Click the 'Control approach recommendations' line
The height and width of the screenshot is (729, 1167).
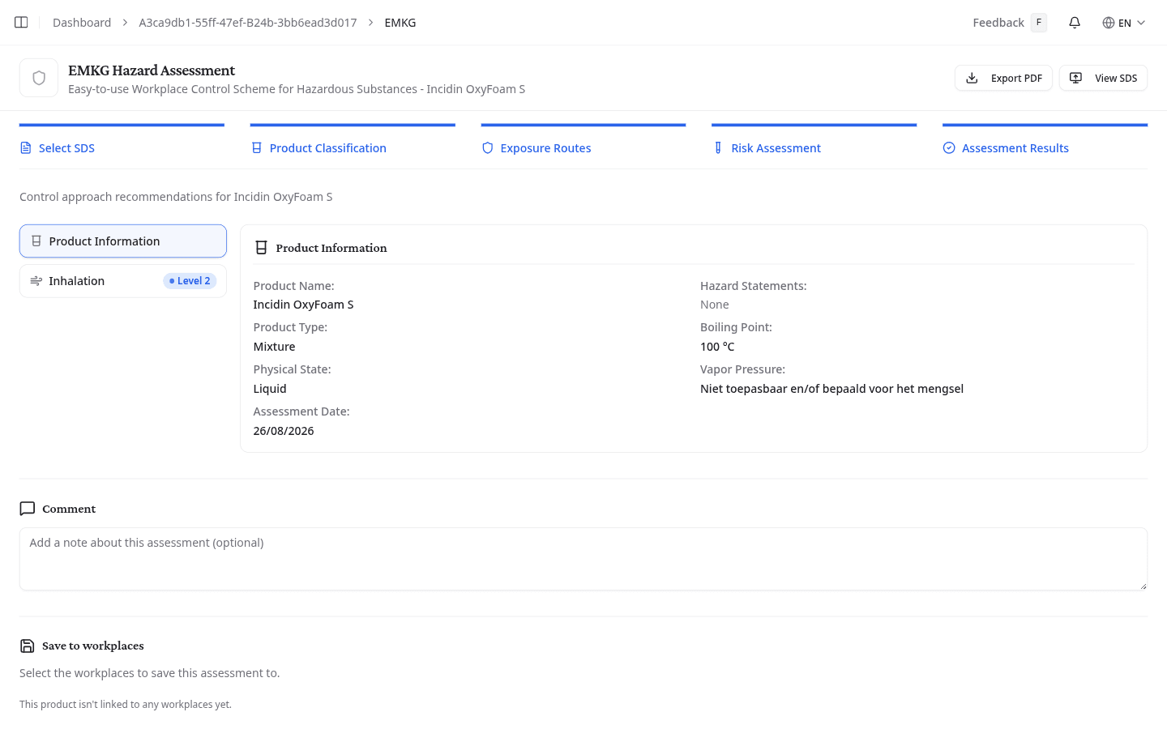click(176, 197)
